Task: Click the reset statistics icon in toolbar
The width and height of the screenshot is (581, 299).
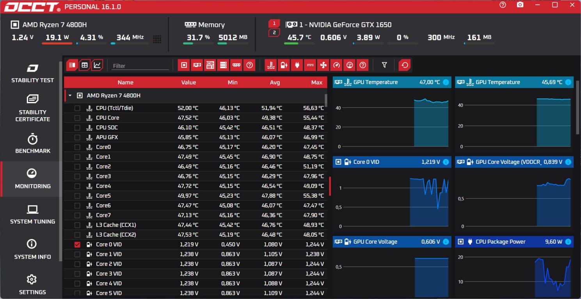Action: pos(405,65)
